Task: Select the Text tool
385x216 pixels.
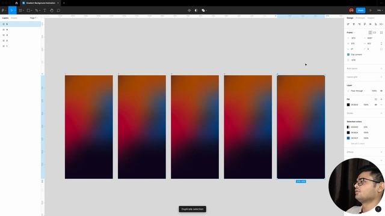Action: [45, 11]
